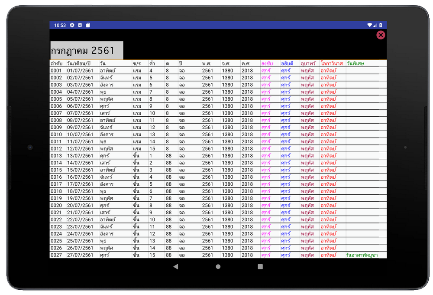This screenshot has height=295, width=433.
Task: Select the date 13/07/2561
Action: pyautogui.click(x=80, y=156)
